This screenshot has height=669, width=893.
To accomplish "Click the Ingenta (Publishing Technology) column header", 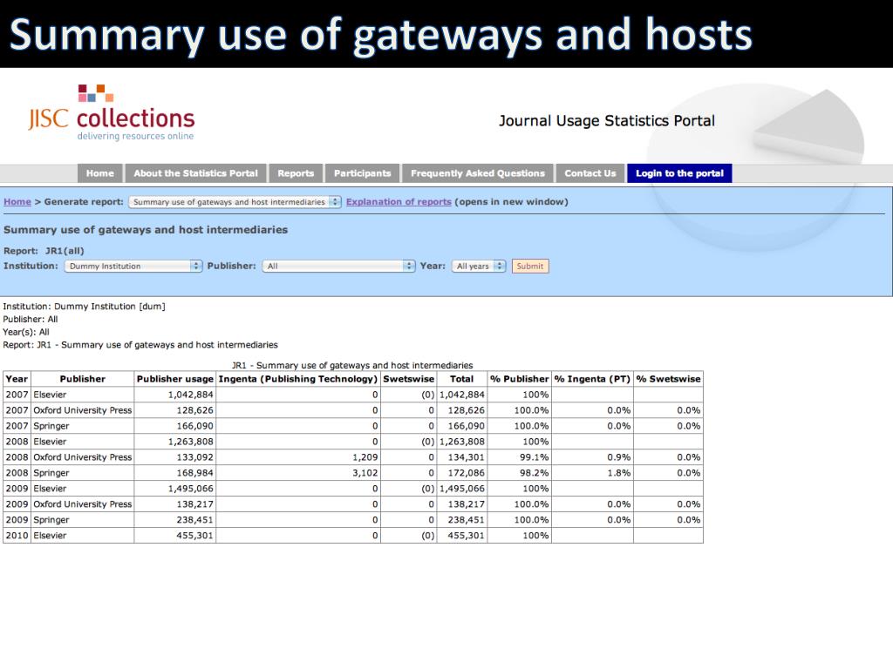I will coord(298,379).
